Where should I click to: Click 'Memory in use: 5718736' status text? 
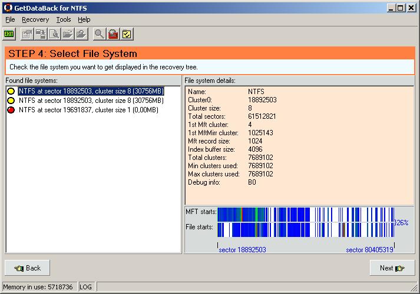(x=38, y=287)
